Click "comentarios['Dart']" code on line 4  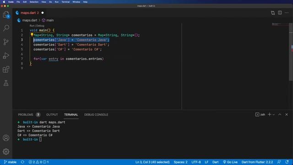tap(52, 44)
